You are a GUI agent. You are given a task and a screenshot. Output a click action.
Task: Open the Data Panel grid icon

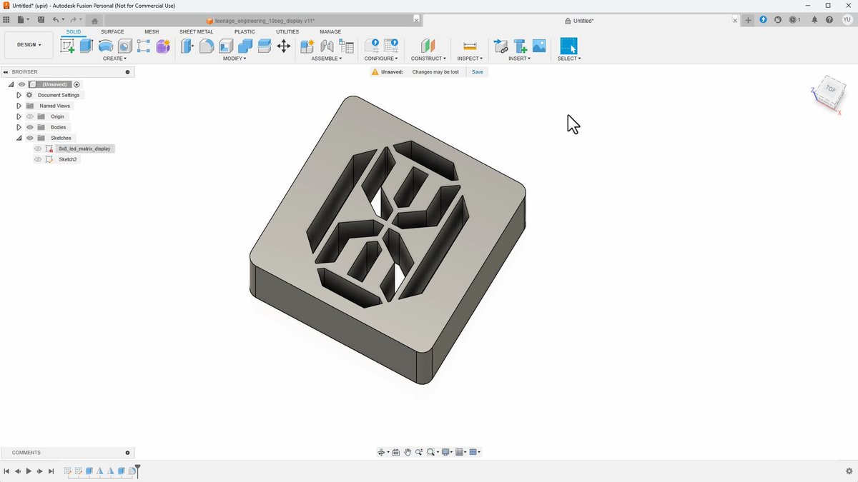pyautogui.click(x=6, y=20)
